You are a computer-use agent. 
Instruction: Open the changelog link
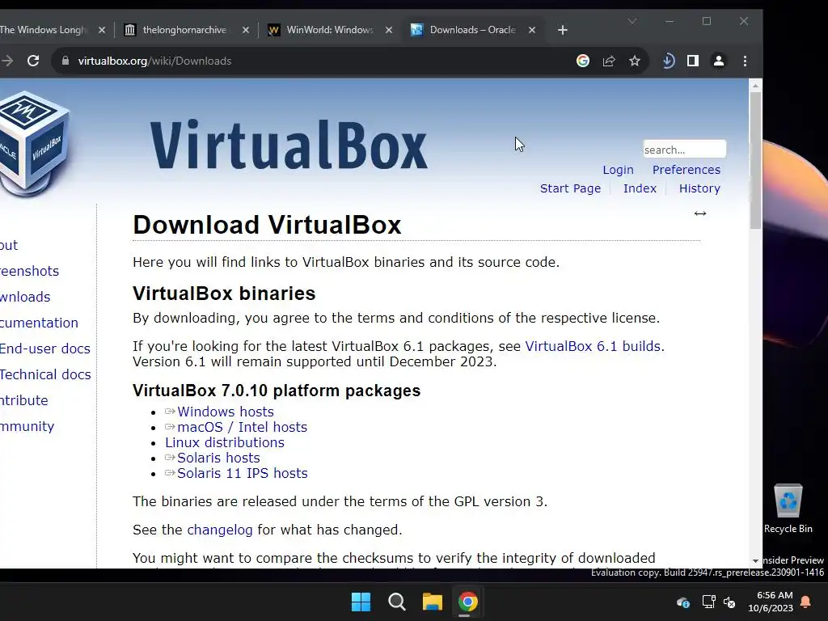[220, 530]
